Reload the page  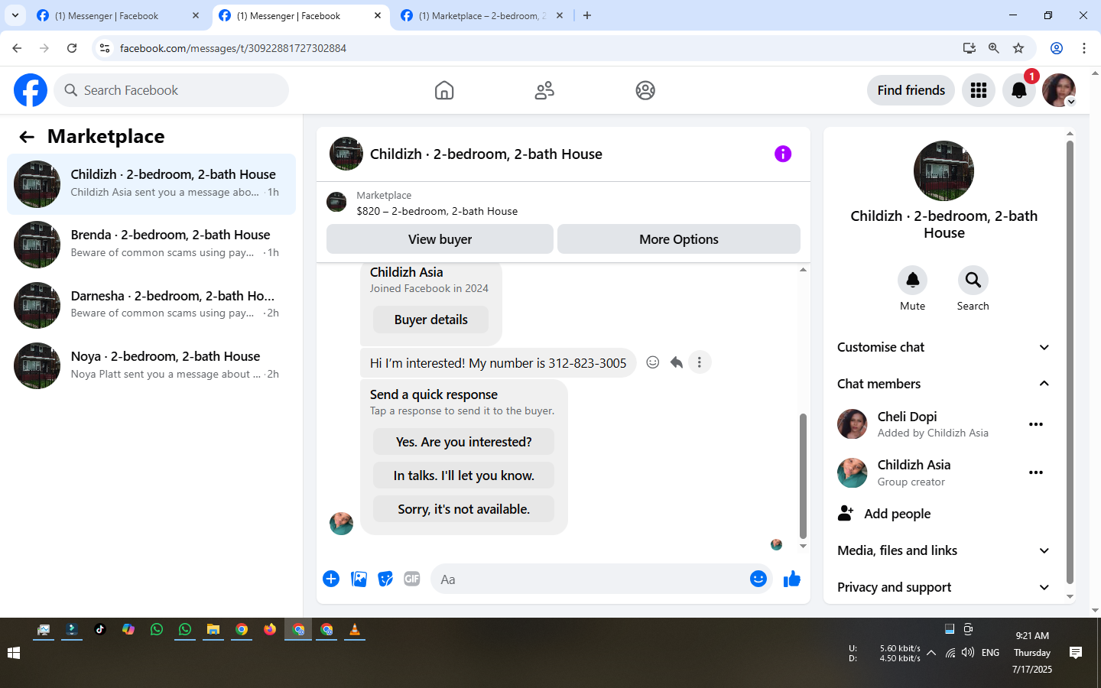click(72, 48)
